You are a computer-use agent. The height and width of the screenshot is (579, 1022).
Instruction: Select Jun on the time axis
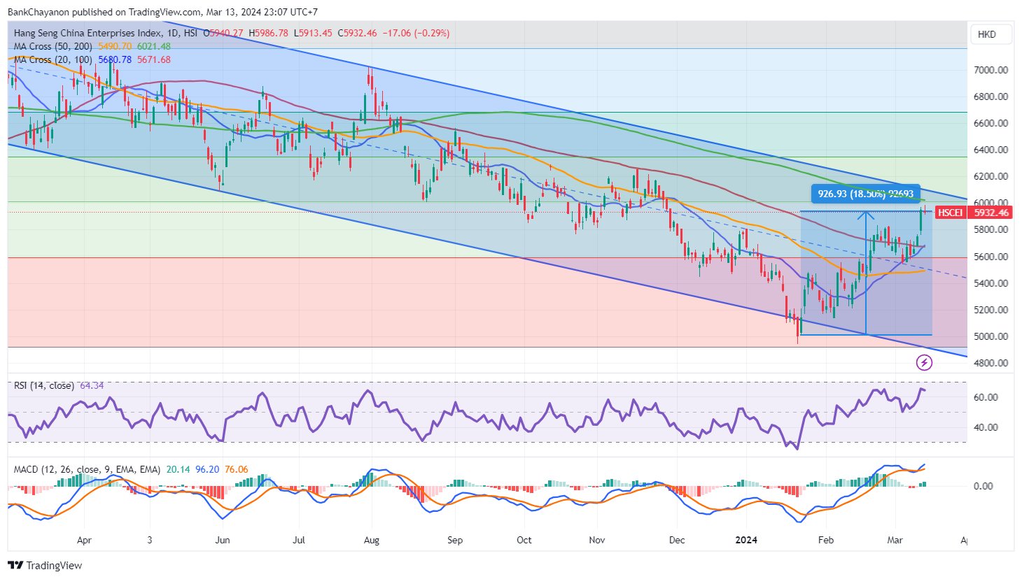pos(223,540)
